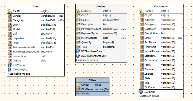Click the column icon beside ZipCode
The image size is (193, 101).
[142, 87]
